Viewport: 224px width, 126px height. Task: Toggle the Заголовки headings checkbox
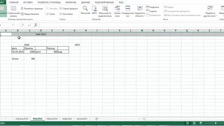point(61,14)
